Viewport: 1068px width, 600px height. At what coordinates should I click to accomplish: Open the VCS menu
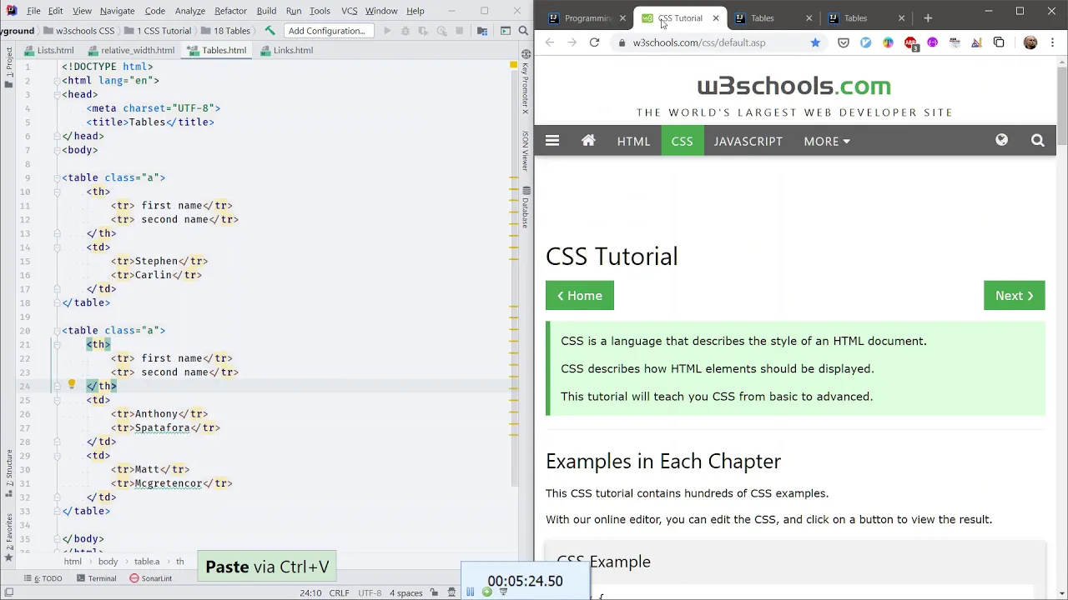(x=350, y=11)
